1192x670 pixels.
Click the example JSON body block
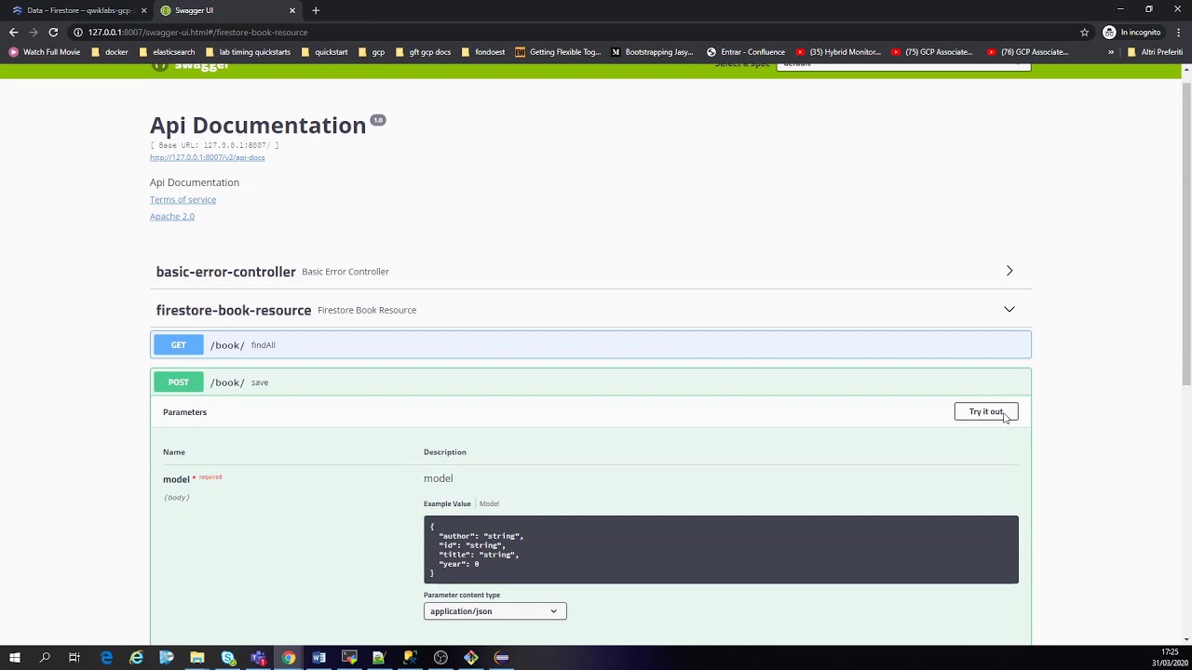click(x=721, y=550)
